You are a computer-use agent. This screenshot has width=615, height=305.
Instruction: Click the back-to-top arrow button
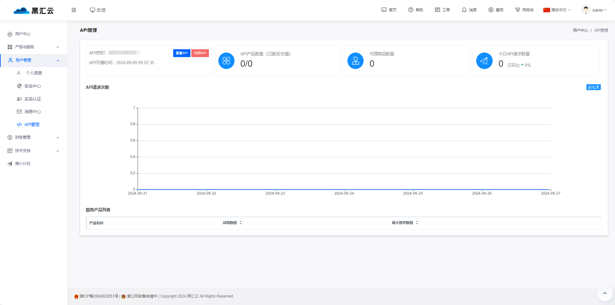(605, 293)
